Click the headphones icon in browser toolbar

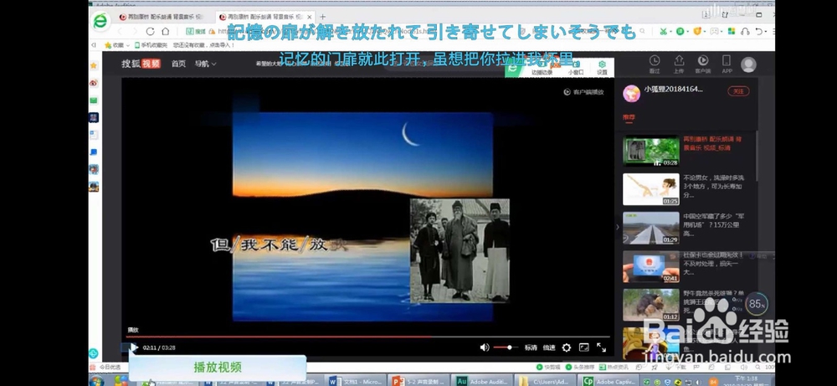pyautogui.click(x=745, y=32)
